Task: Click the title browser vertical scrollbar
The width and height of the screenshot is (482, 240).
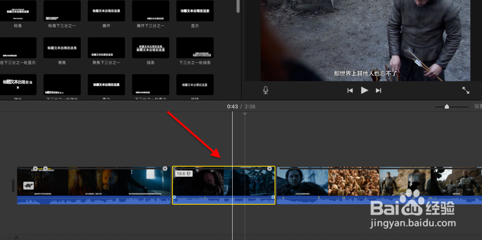Action: pyautogui.click(x=238, y=6)
